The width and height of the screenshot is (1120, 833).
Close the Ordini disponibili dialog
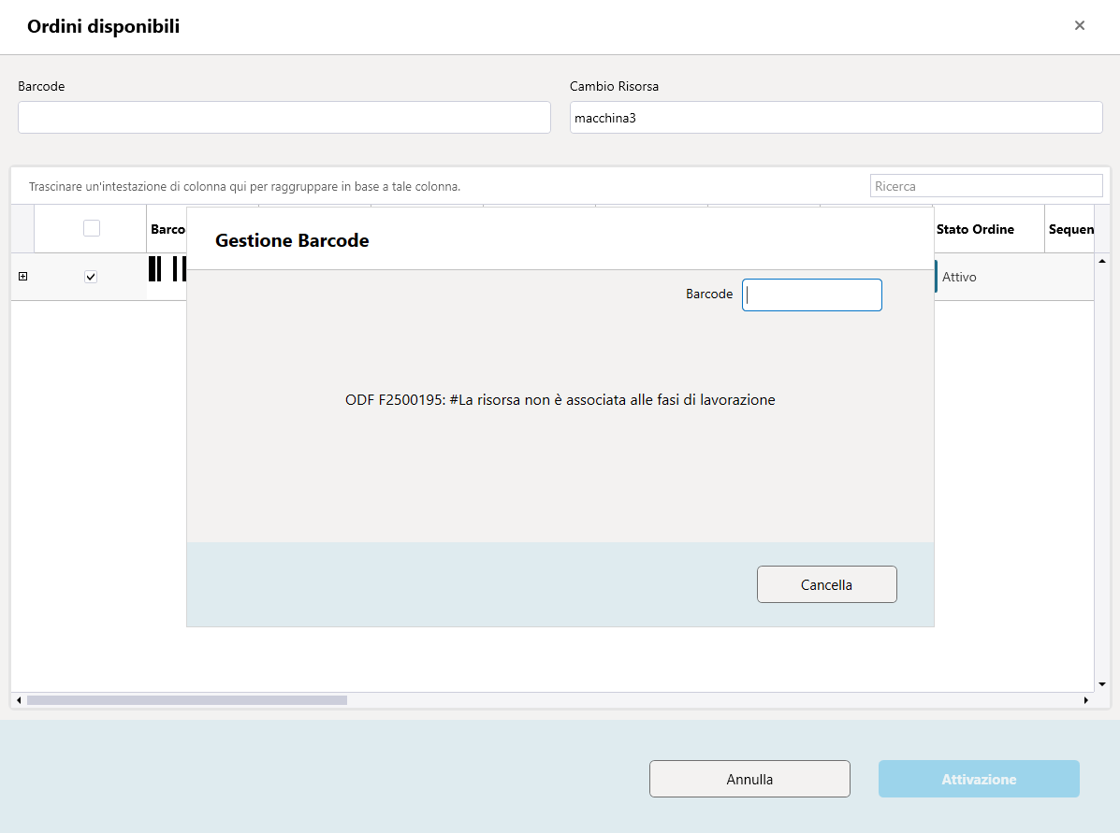click(1079, 25)
